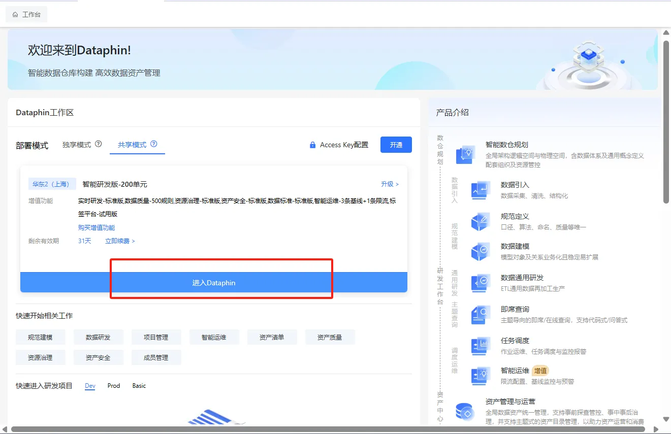671x434 pixels.
Task: Open the 数据引入 product icon
Action: [x=481, y=190]
